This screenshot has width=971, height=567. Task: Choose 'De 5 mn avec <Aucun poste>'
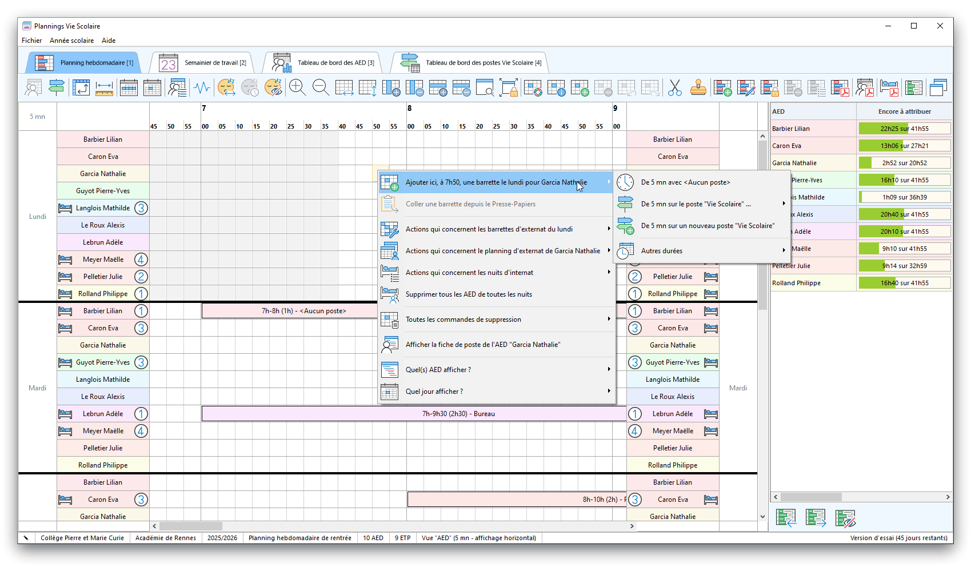685,182
